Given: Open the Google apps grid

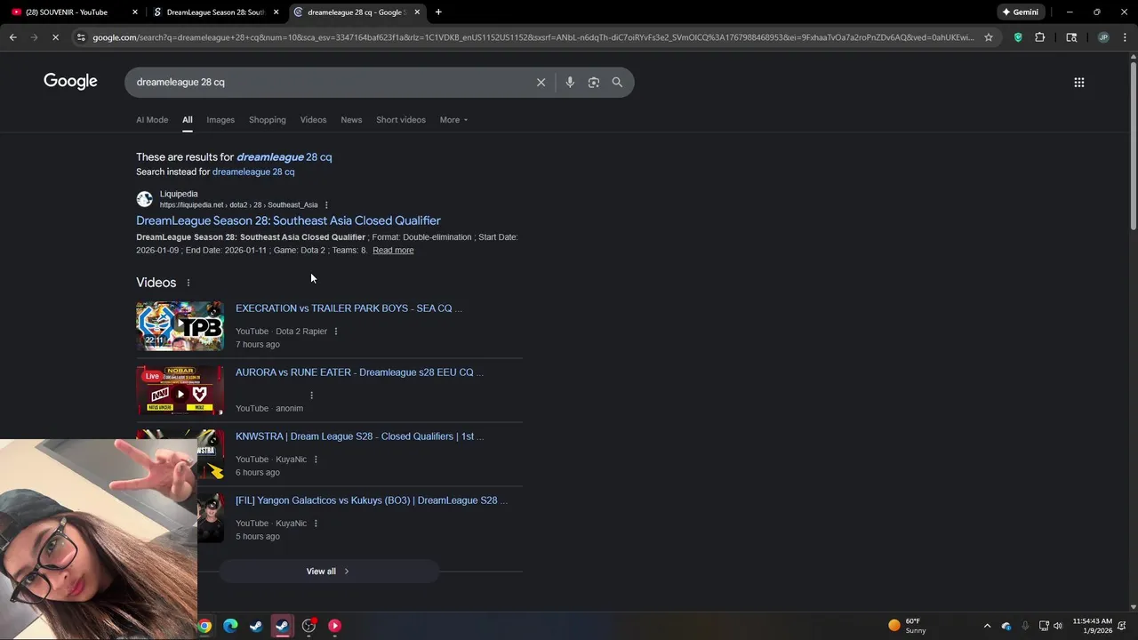Looking at the screenshot, I should click(1078, 82).
